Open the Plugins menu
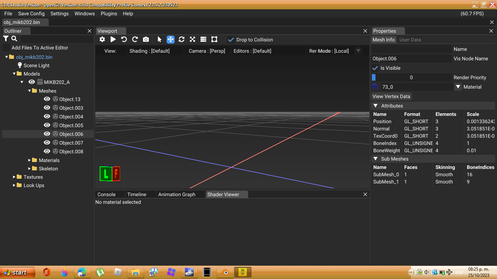Image resolution: width=497 pixels, height=279 pixels. point(108,13)
